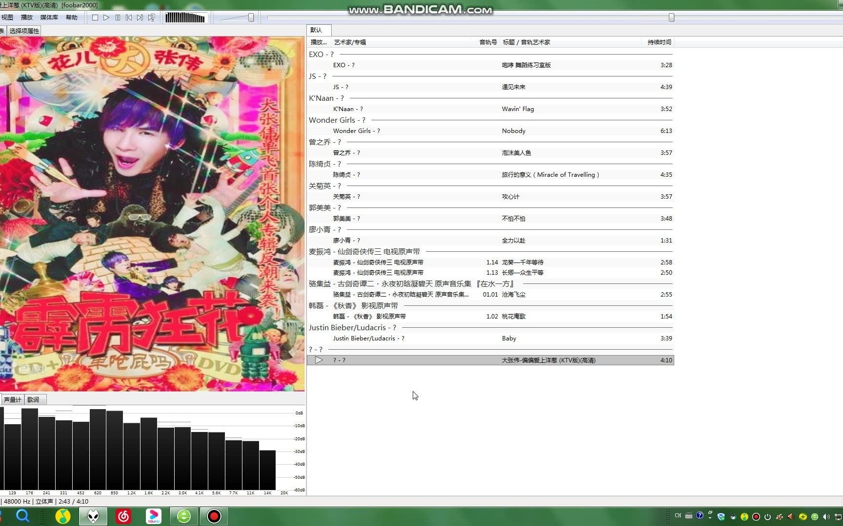Click the toolbar spectrum visualization
The image size is (843, 526).
coord(185,18)
